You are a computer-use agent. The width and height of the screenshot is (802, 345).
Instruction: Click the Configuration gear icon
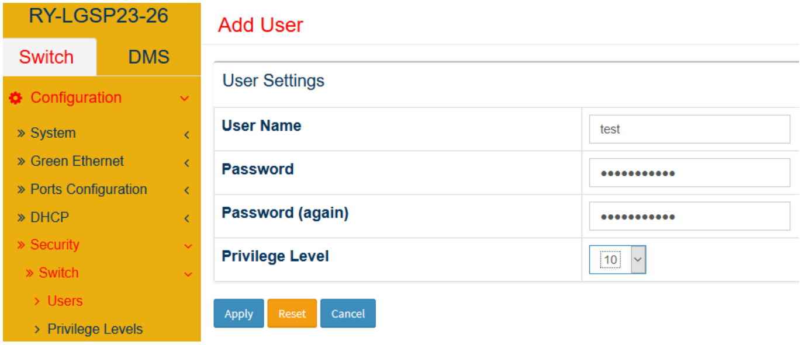click(16, 98)
